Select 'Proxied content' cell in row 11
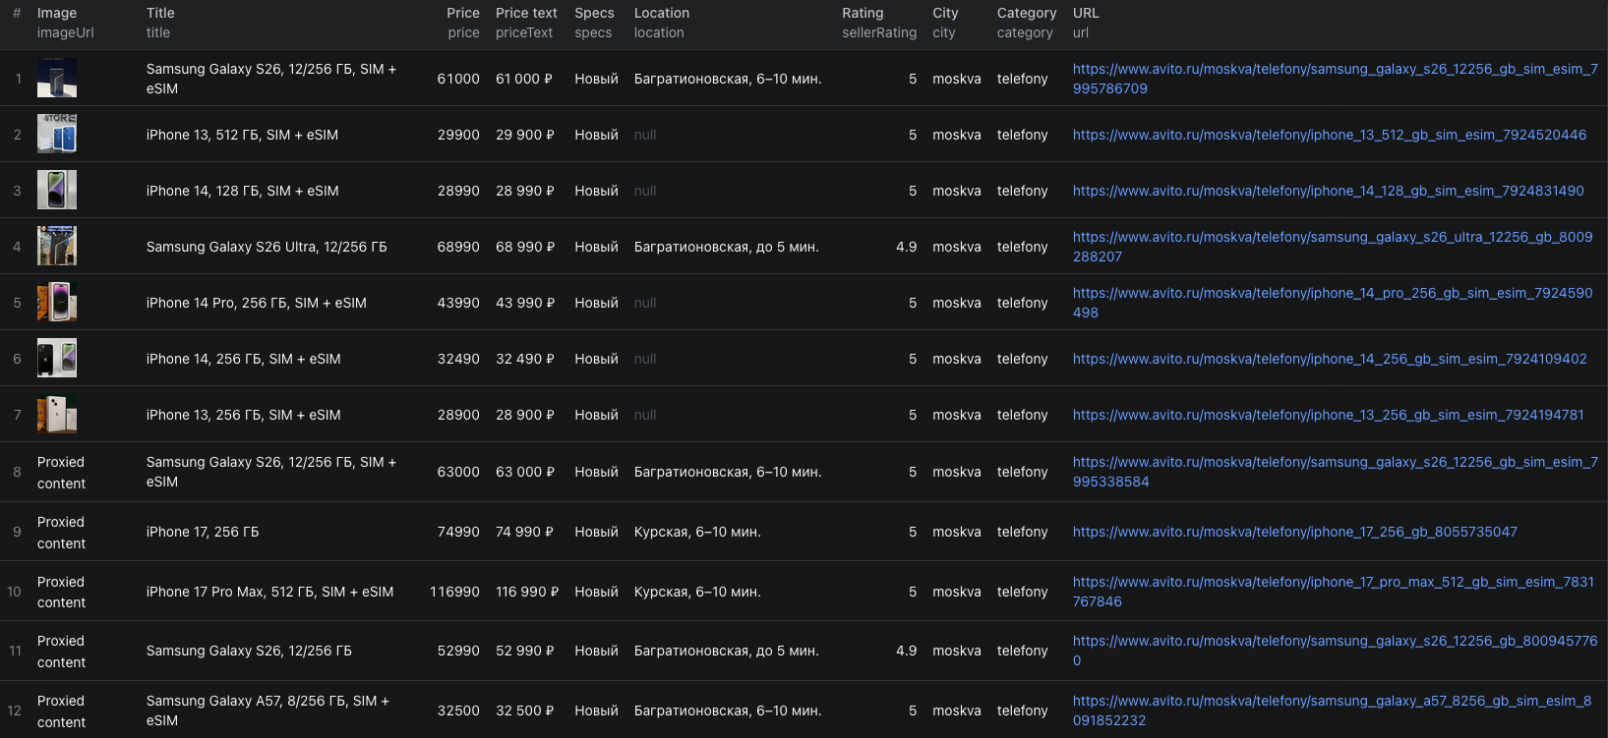The width and height of the screenshot is (1608, 738). [61, 652]
